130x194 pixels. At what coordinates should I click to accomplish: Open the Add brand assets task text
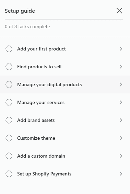point(36,120)
